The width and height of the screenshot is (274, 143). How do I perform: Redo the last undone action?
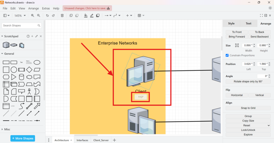54,16
